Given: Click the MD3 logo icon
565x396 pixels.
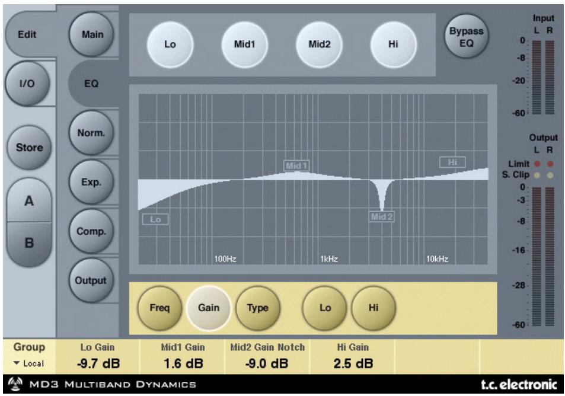Looking at the screenshot, I should coord(15,384).
